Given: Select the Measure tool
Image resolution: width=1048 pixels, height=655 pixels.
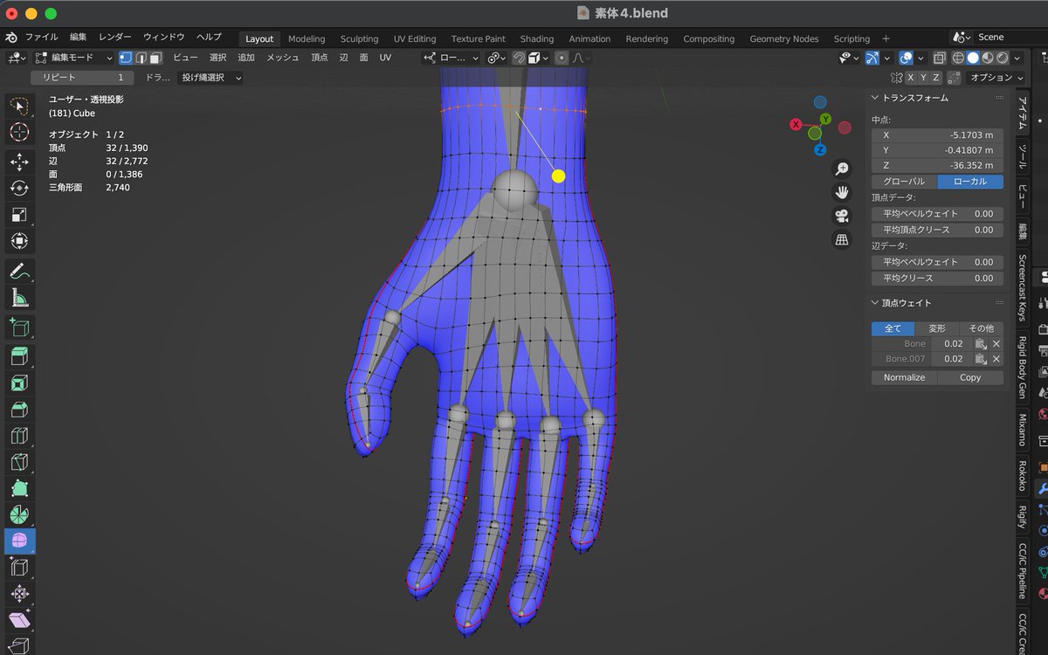Looking at the screenshot, I should [19, 298].
